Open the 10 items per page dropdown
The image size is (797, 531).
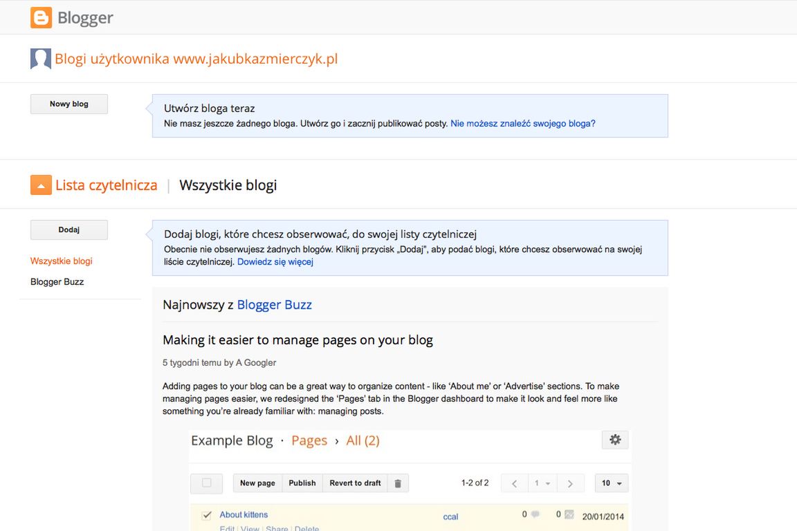pos(611,483)
